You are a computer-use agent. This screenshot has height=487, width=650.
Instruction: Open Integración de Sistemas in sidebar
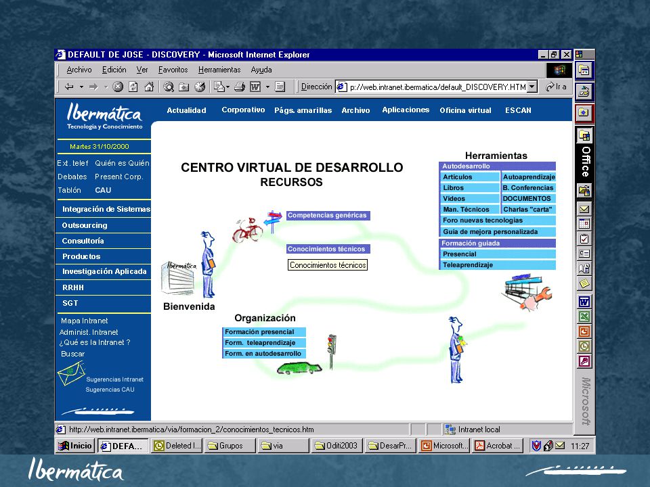coord(106,209)
